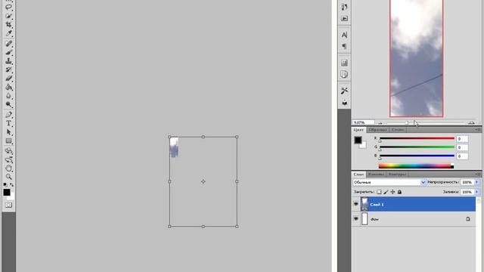Screen dimensions: 484x272
Task: Click the R value input field
Action: [462, 139]
